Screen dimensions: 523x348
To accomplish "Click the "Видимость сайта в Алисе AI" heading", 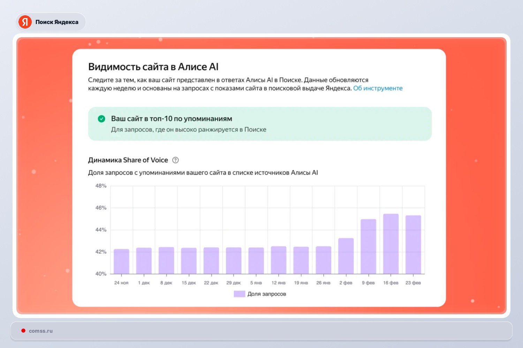I will (153, 67).
